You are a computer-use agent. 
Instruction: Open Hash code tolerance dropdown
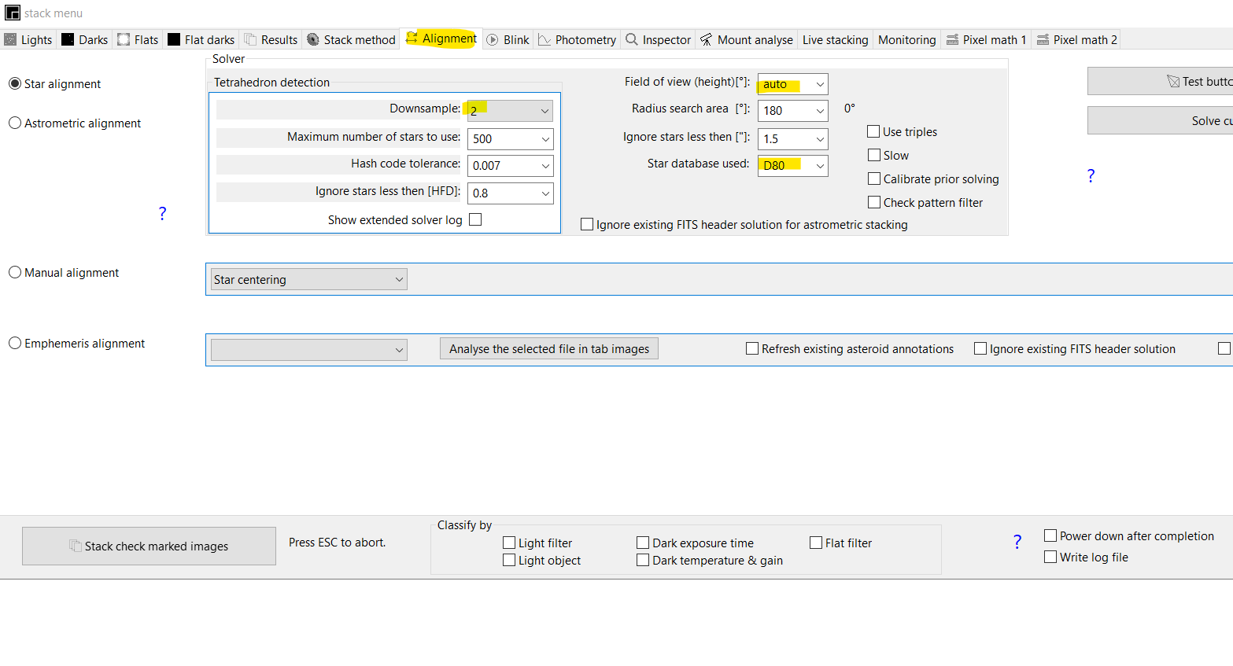click(x=510, y=165)
